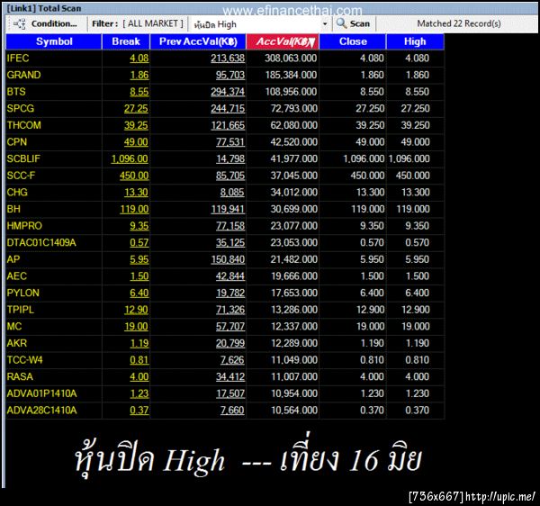540x506 pixels.
Task: Click BTS Prev AccVal 294,374
Action: click(x=228, y=92)
